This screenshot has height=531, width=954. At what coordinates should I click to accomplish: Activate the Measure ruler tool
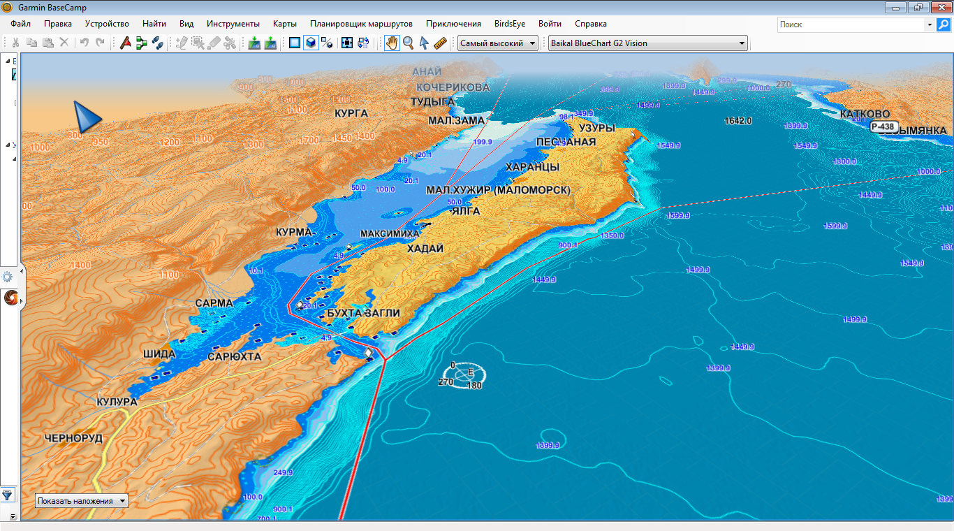click(x=440, y=43)
